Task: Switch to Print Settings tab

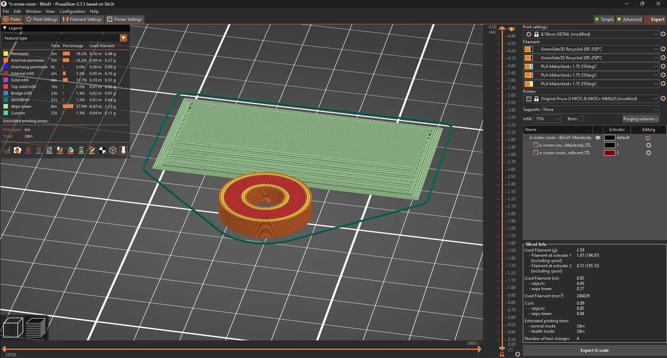Action: pyautogui.click(x=42, y=19)
